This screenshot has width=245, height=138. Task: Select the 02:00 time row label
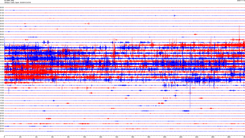(2, 18)
